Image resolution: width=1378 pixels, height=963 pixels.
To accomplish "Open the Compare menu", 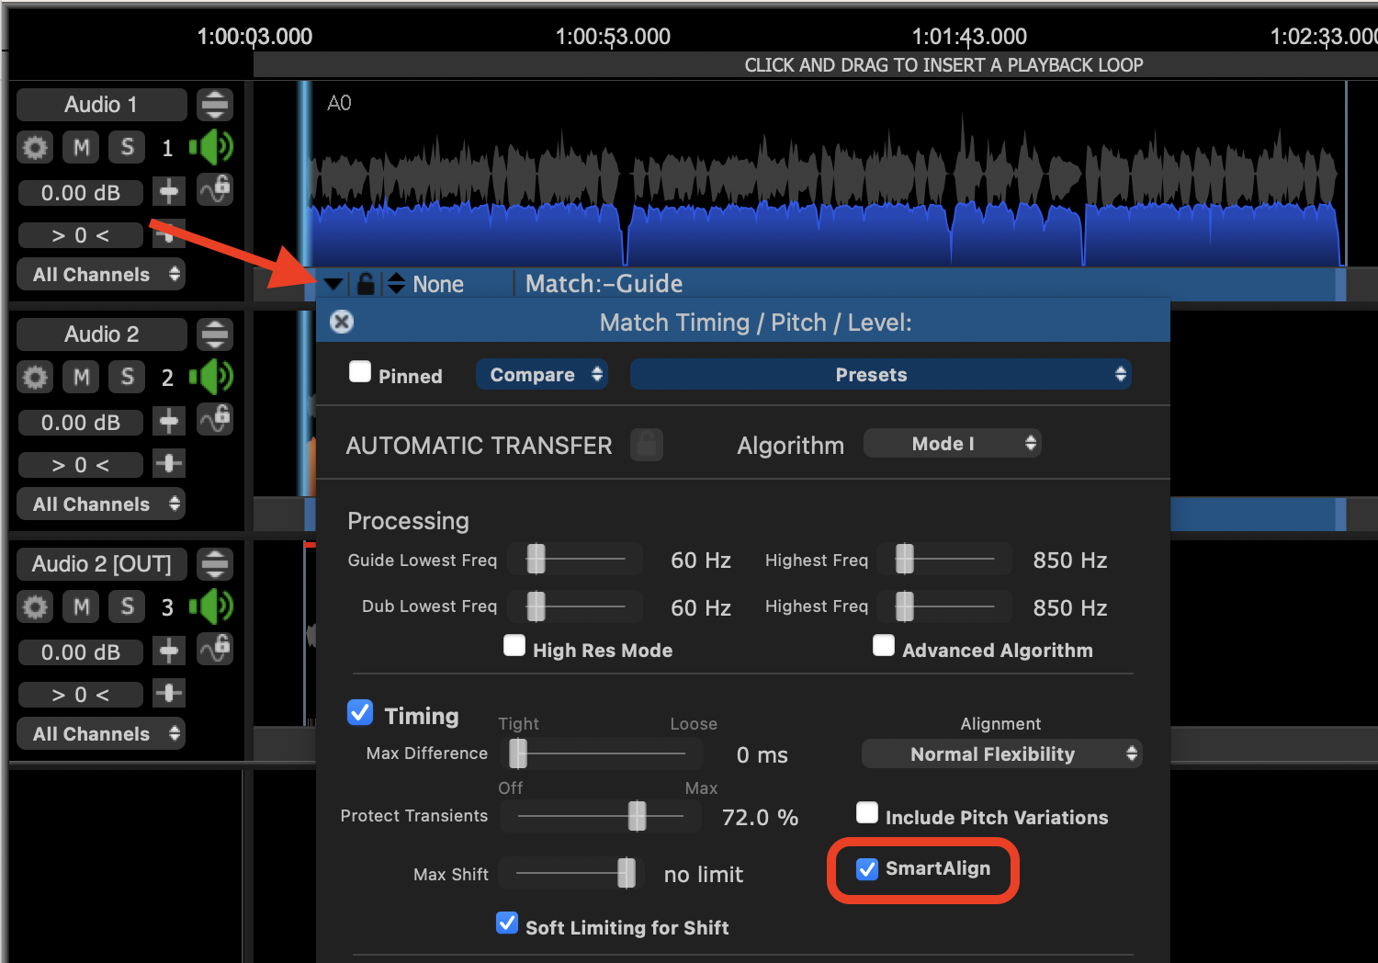I will click(x=542, y=375).
